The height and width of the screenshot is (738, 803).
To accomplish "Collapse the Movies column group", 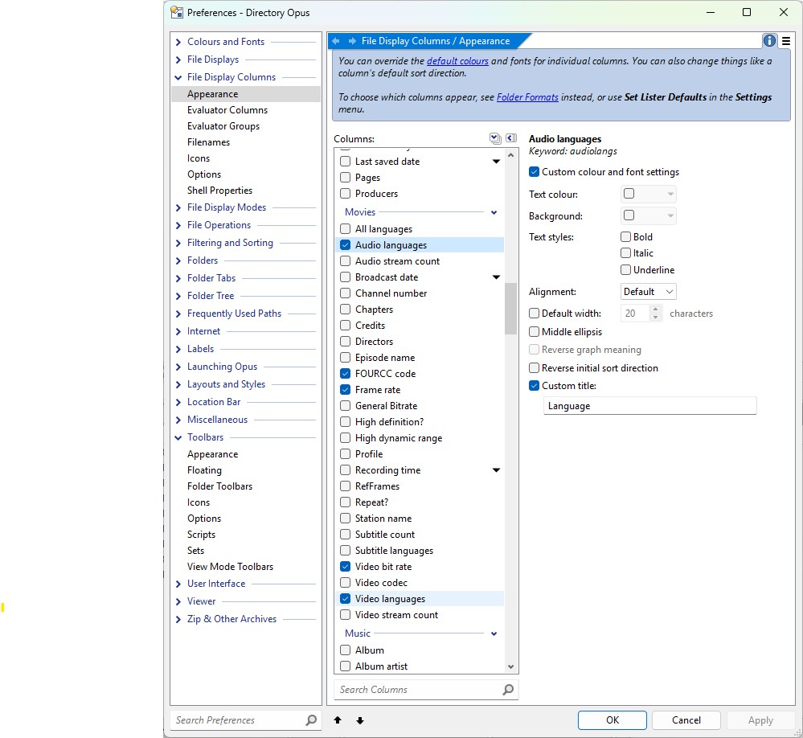I will (x=494, y=212).
